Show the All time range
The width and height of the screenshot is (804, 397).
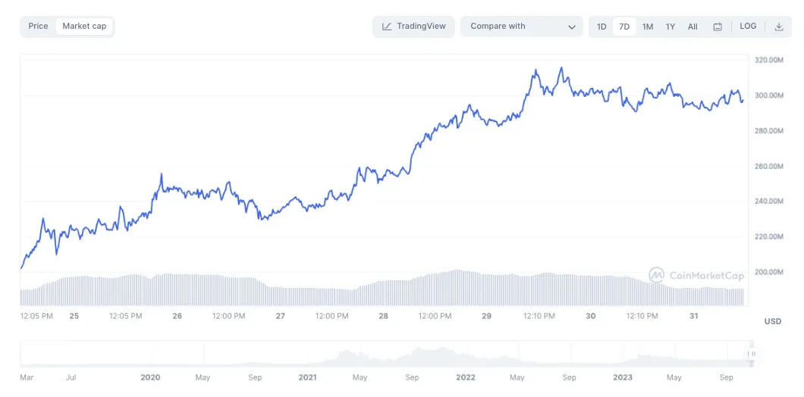click(x=693, y=27)
